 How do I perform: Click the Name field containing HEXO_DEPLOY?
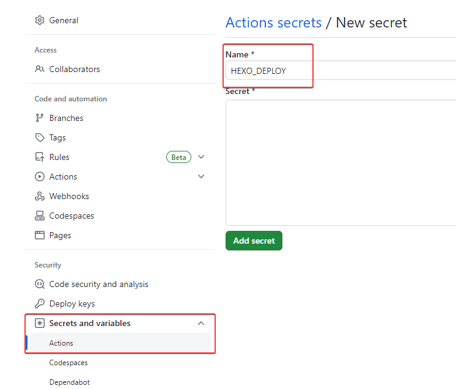[341, 71]
